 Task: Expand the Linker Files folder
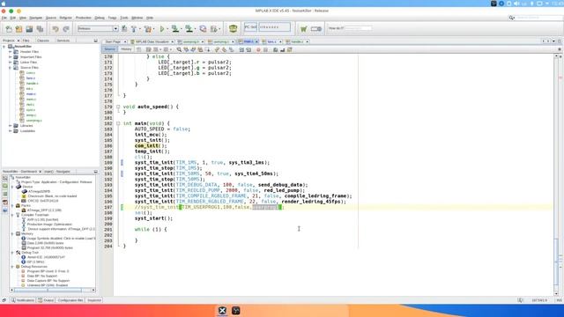tap(10, 63)
